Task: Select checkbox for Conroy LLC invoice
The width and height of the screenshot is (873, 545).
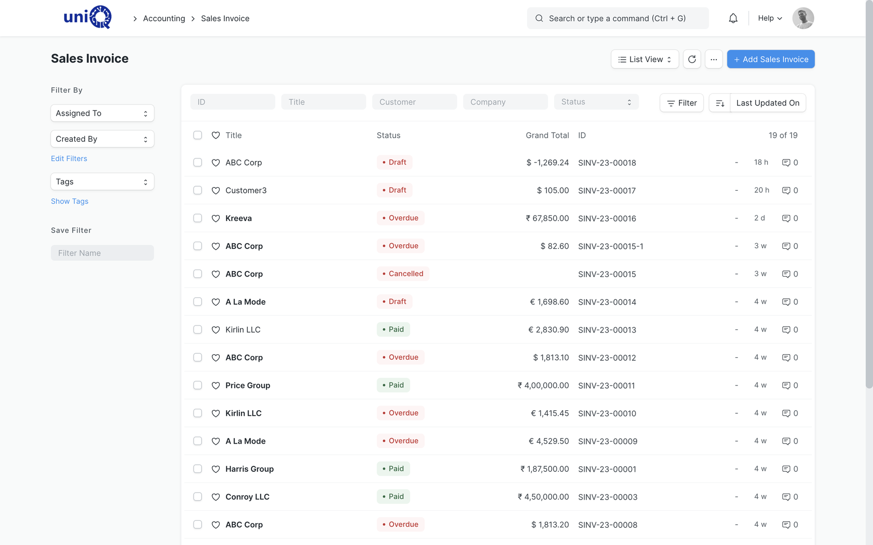Action: click(x=198, y=496)
